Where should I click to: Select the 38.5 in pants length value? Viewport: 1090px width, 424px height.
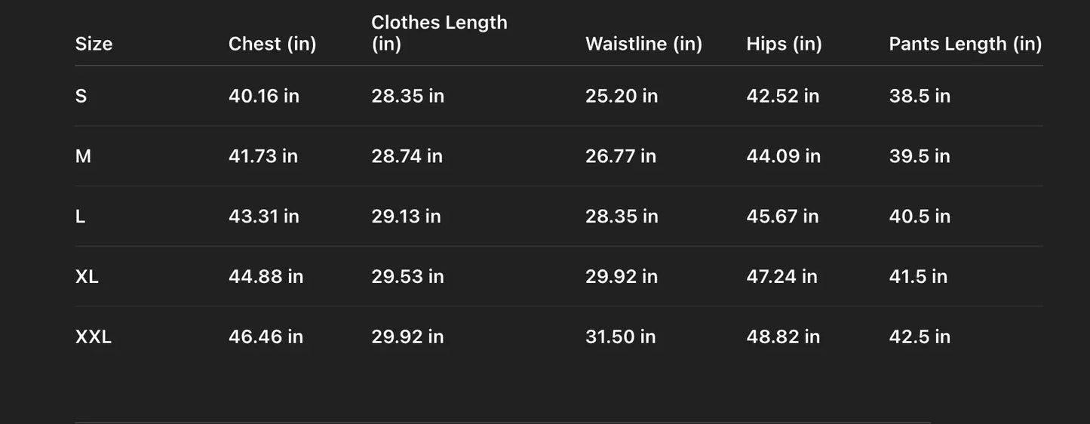(x=920, y=96)
